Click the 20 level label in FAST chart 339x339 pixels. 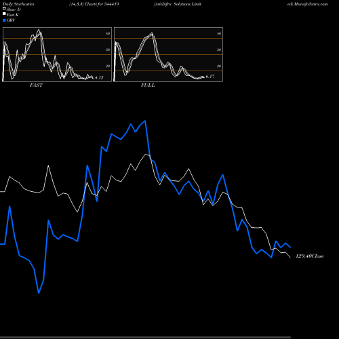pos(108,66)
